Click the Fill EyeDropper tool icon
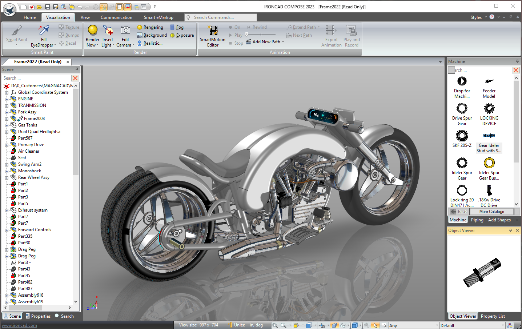Viewport: 522px width, 329px height. tap(44, 31)
